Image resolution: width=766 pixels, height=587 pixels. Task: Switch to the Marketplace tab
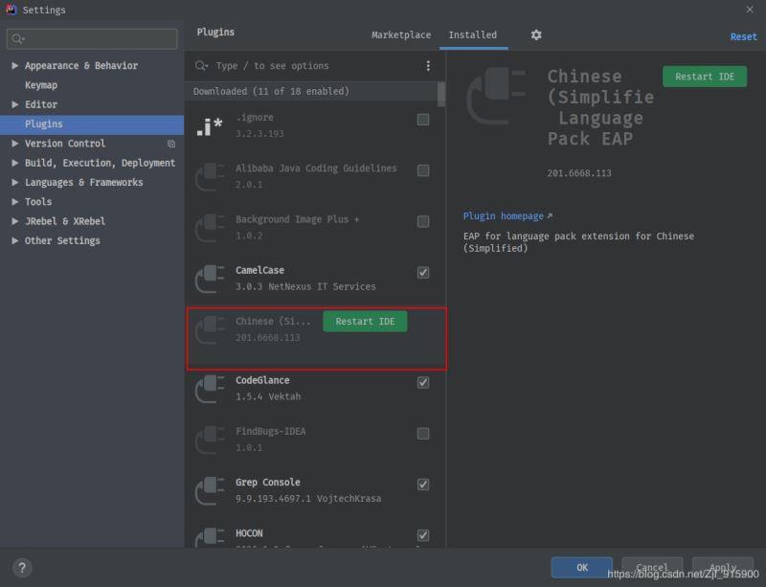tap(401, 35)
